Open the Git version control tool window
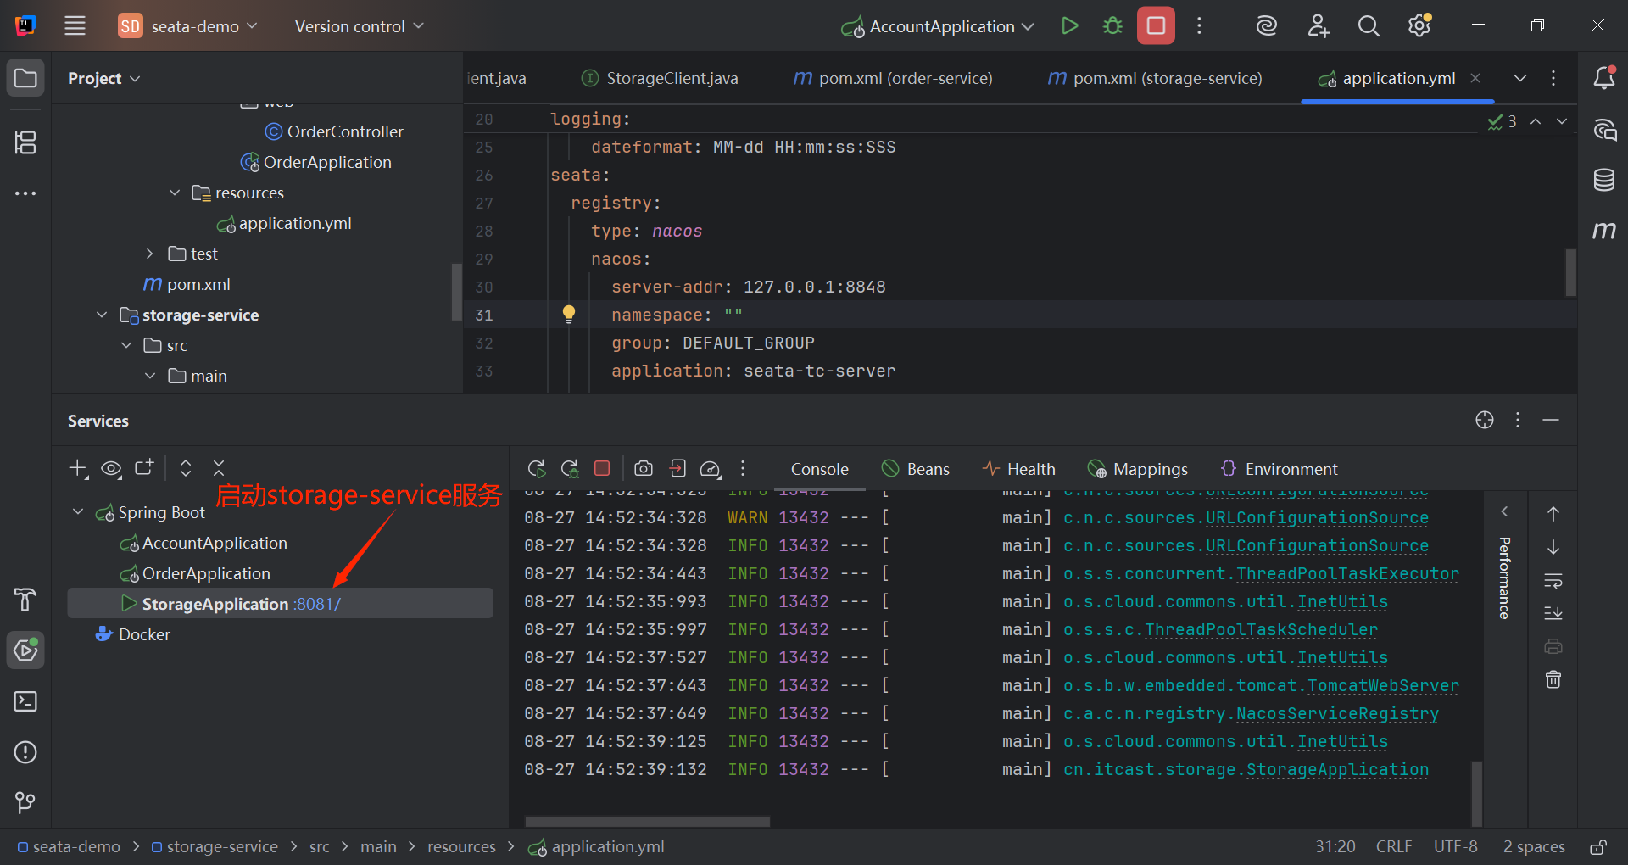 pos(25,802)
